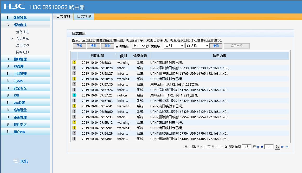Click the info icon for 09:58:28 log
This screenshot has height=173, width=302.
pyautogui.click(x=74, y=68)
